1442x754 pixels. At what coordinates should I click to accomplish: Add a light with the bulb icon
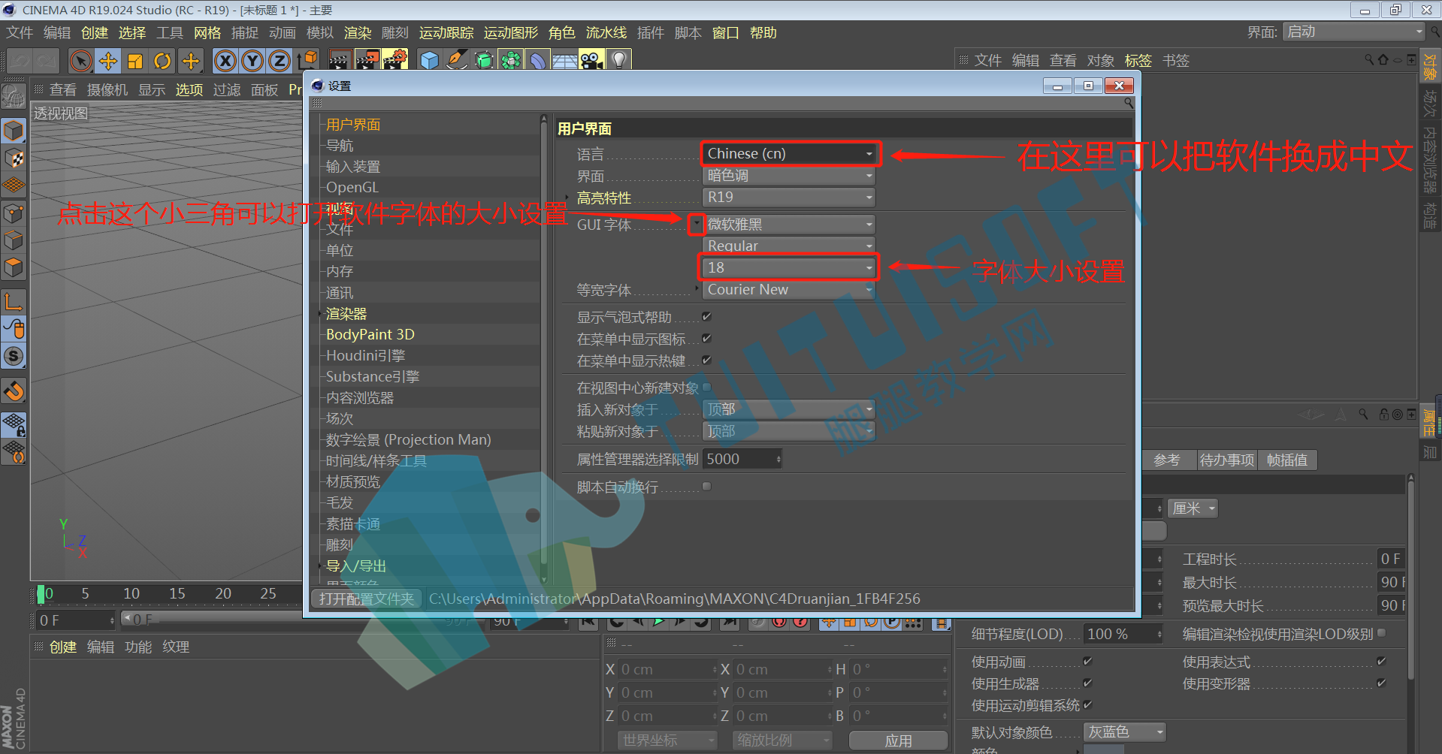click(619, 60)
